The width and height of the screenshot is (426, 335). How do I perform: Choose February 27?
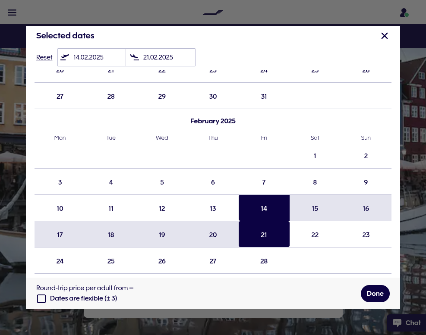coord(213,261)
